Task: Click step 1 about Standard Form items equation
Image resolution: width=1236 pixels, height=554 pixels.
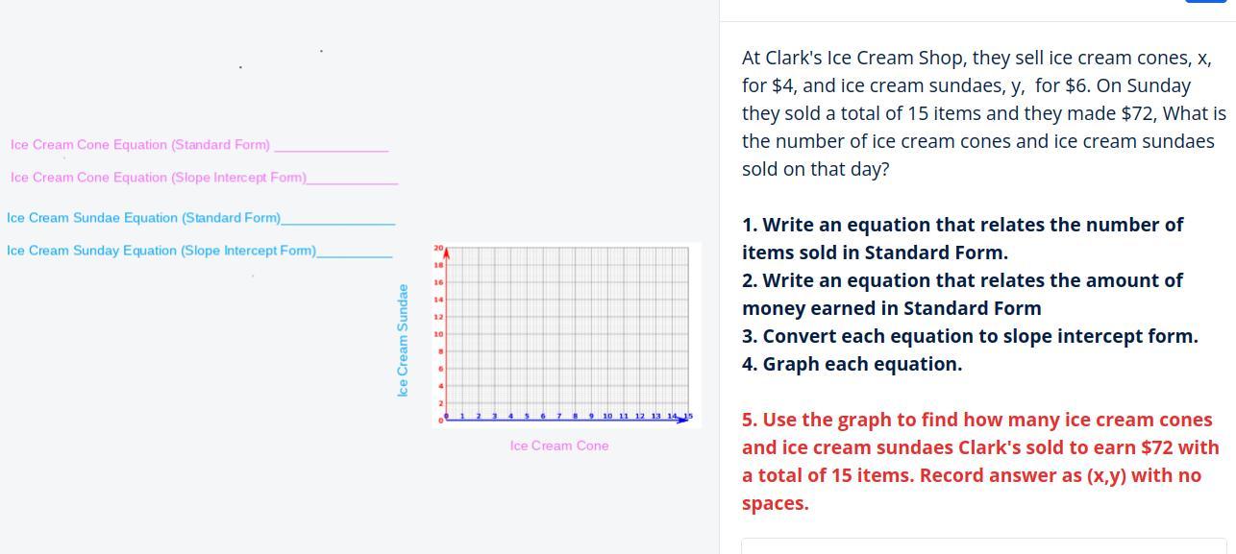Action: click(x=963, y=238)
